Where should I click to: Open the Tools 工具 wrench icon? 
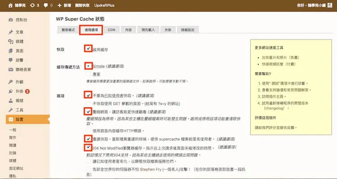(x=11, y=110)
